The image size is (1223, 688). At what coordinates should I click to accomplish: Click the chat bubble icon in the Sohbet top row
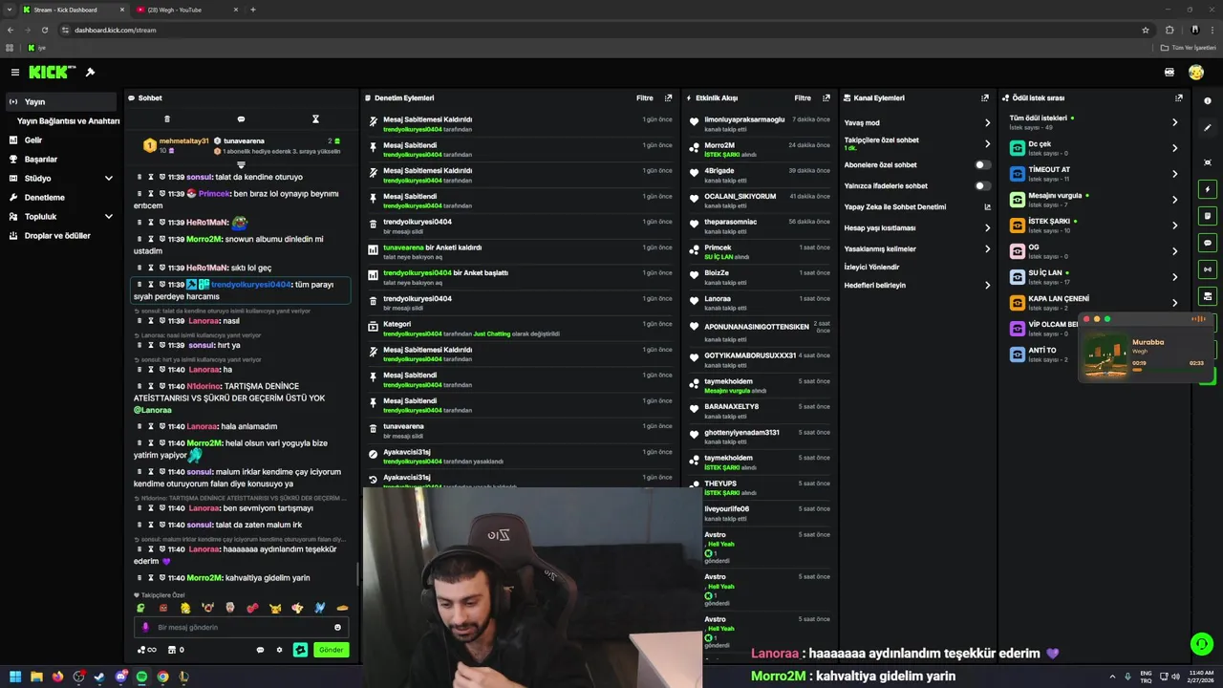pyautogui.click(x=241, y=119)
